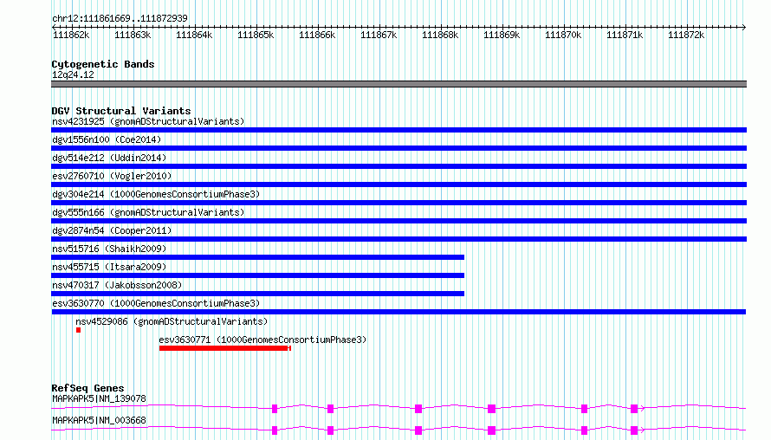
Task: Click the 111868k ruler tick label
Action: pos(440,35)
